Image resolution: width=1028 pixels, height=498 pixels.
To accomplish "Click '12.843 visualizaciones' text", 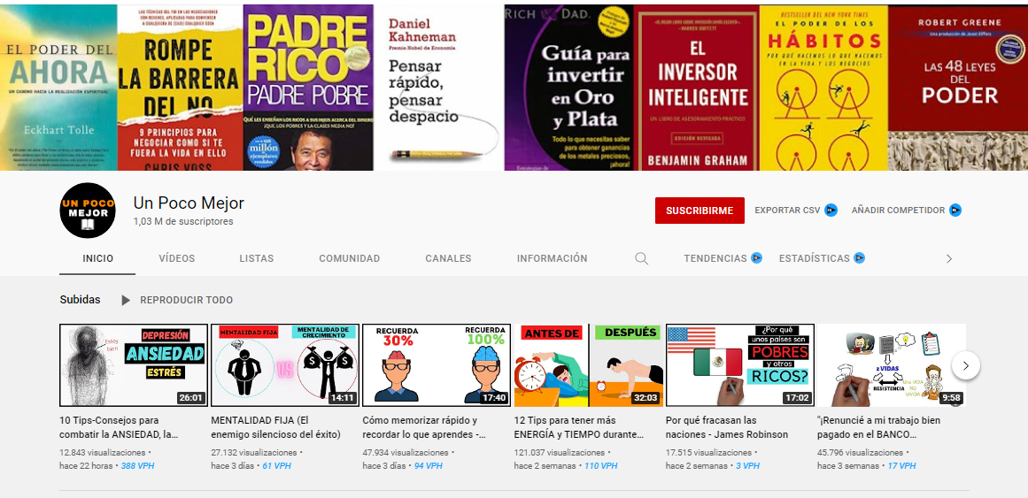I will pyautogui.click(x=103, y=453).
